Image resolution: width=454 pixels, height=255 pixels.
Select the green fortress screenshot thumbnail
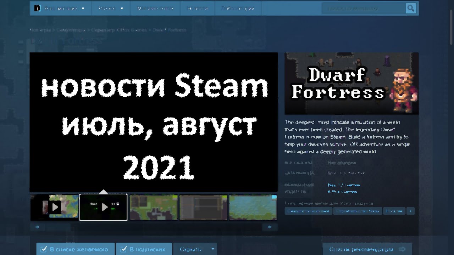(x=154, y=207)
